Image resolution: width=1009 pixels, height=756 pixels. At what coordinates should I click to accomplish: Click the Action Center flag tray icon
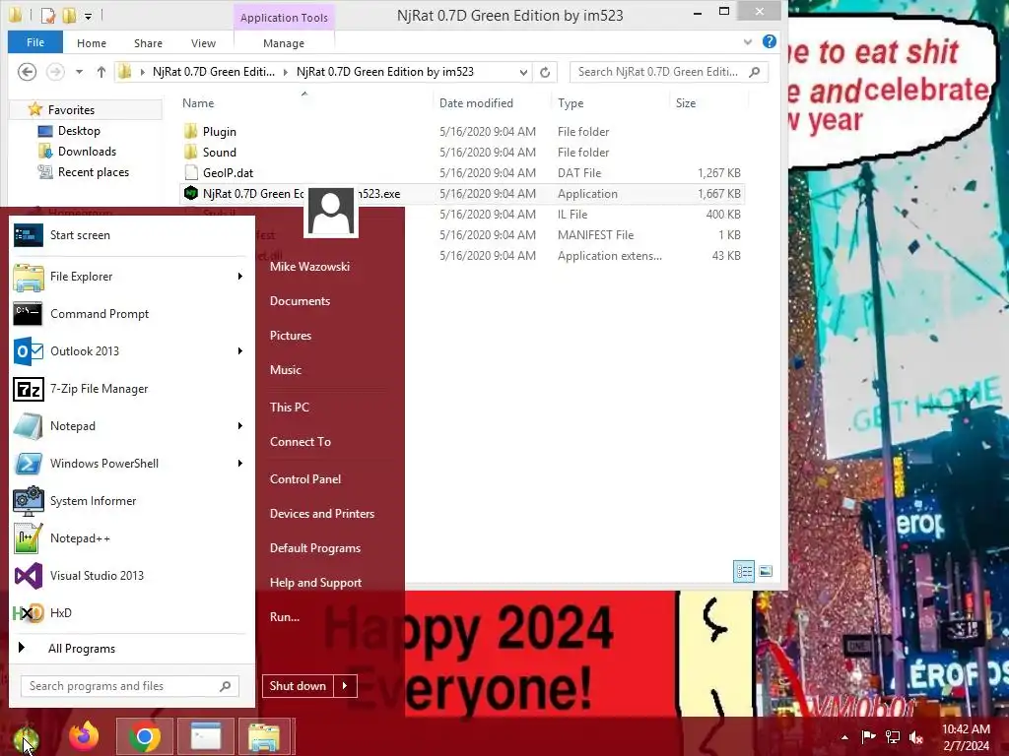click(x=868, y=736)
